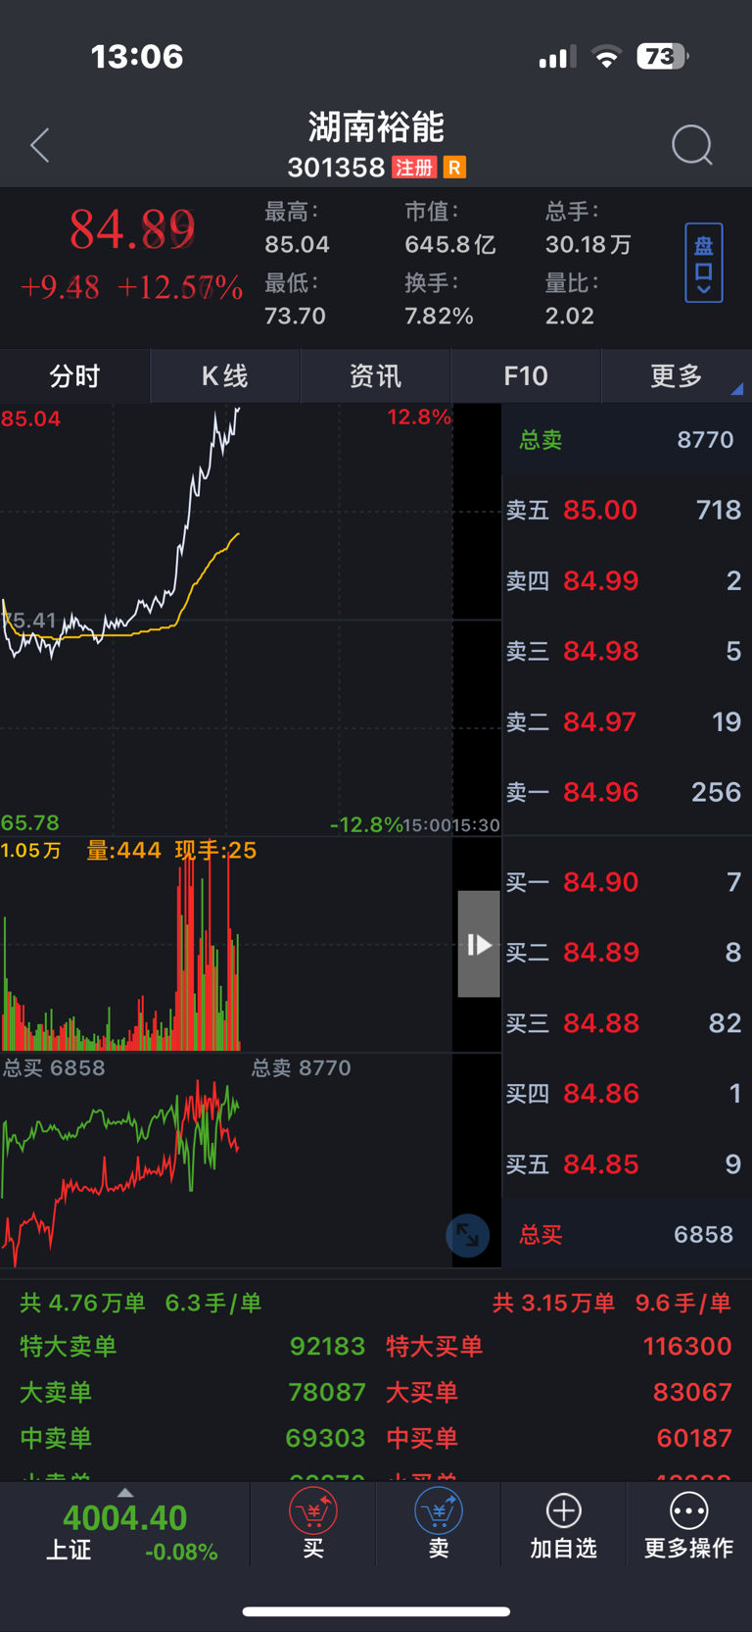This screenshot has height=1632, width=753.
Task: Expand chart to fullscreen icon
Action: click(468, 1235)
